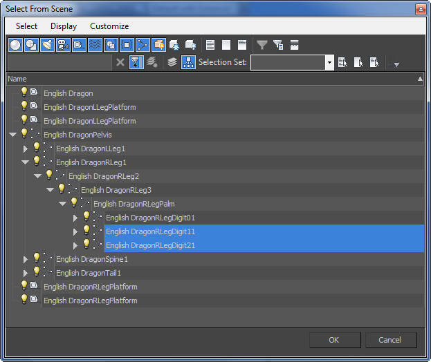
Task: Expand the English DragonTail1 node
Action: click(x=26, y=273)
